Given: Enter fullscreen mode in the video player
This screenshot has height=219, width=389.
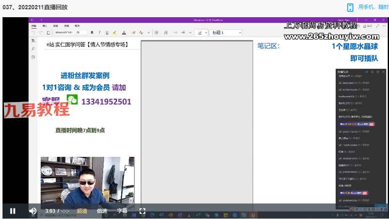Looking at the screenshot, I should (142, 211).
